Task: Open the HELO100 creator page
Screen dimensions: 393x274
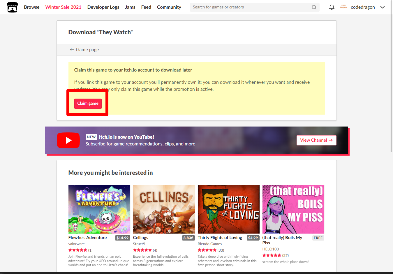Action: 271,249
